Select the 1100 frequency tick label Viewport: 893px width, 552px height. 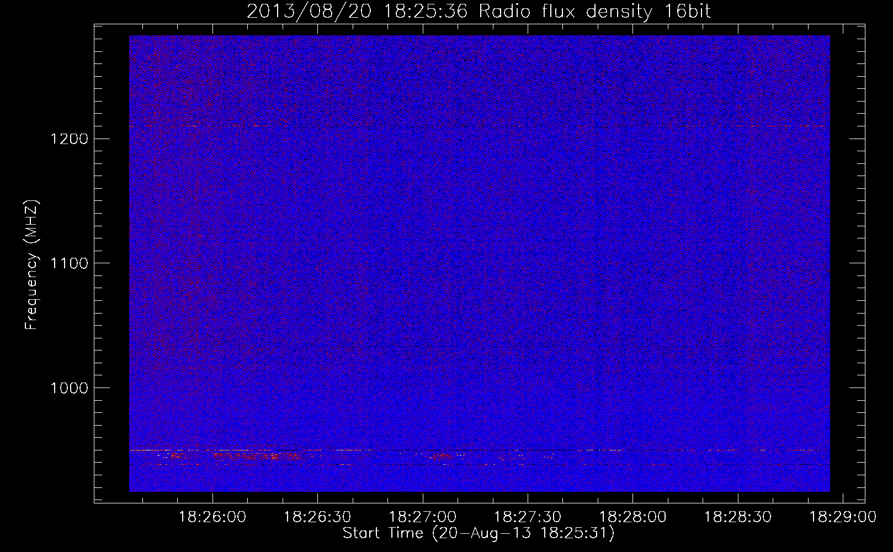(69, 263)
